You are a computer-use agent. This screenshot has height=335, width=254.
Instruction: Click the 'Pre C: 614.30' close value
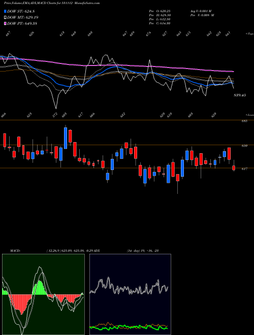pos(160,23)
